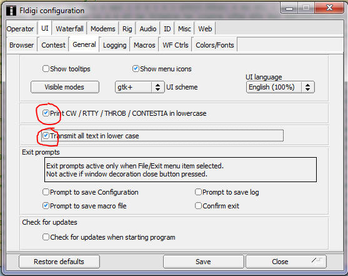Click the return arrow icon on Close button

click(317, 260)
